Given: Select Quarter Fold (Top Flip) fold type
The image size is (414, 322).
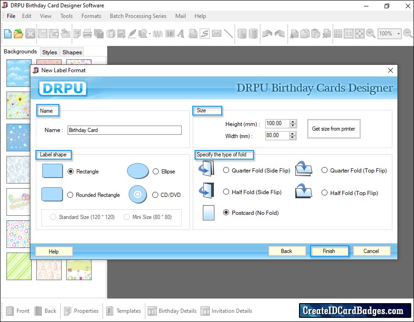Looking at the screenshot, I should point(324,170).
